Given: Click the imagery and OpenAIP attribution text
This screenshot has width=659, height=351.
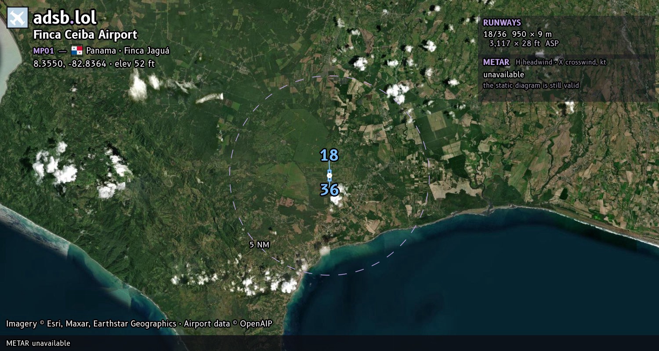Looking at the screenshot, I should point(139,324).
